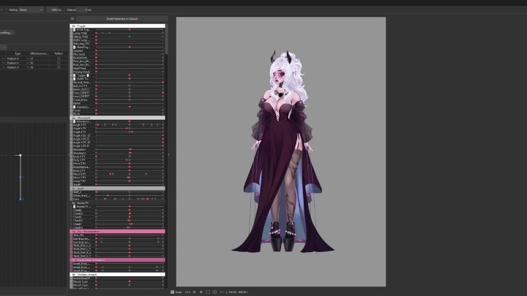Click the zoom-in magnifier in the bottom bar
This screenshot has height=296, width=527.
point(201,292)
